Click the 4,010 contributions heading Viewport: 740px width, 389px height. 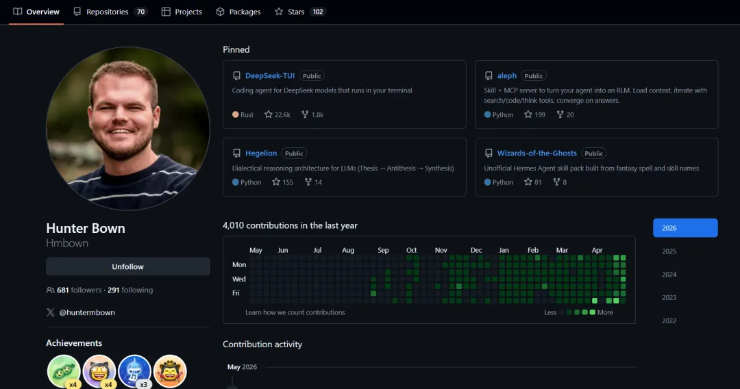pyautogui.click(x=290, y=225)
